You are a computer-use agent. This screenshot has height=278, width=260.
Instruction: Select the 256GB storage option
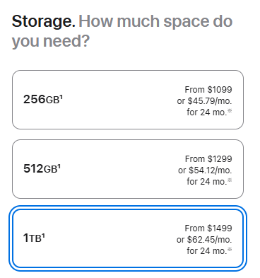[128, 100]
